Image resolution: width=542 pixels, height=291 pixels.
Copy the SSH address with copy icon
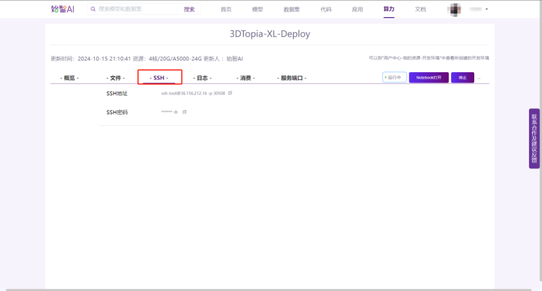point(230,93)
